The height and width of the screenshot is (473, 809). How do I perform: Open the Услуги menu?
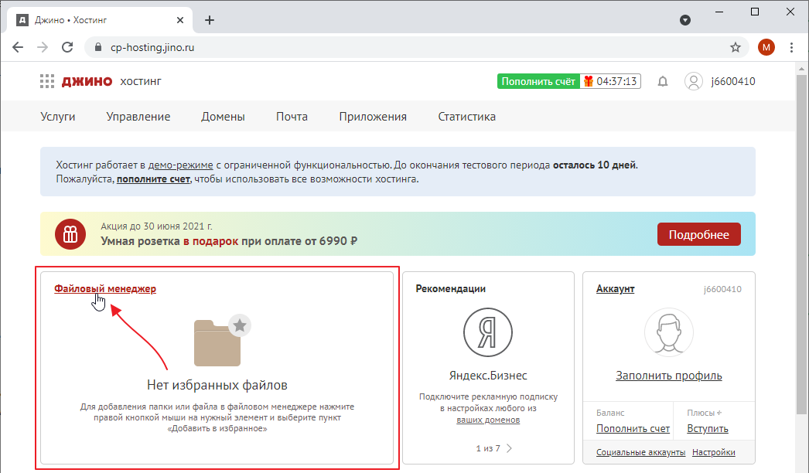pos(58,117)
